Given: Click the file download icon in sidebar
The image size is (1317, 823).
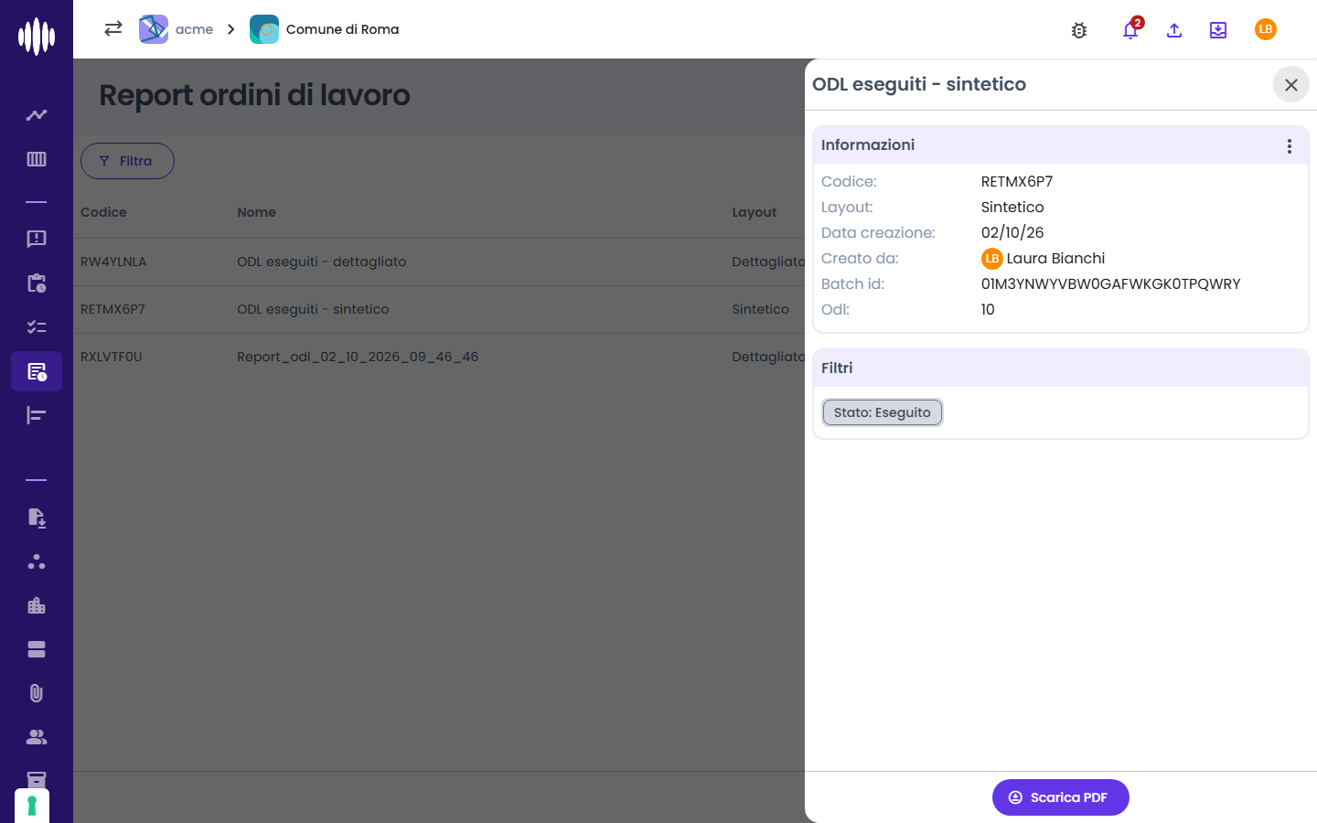Looking at the screenshot, I should 37,518.
